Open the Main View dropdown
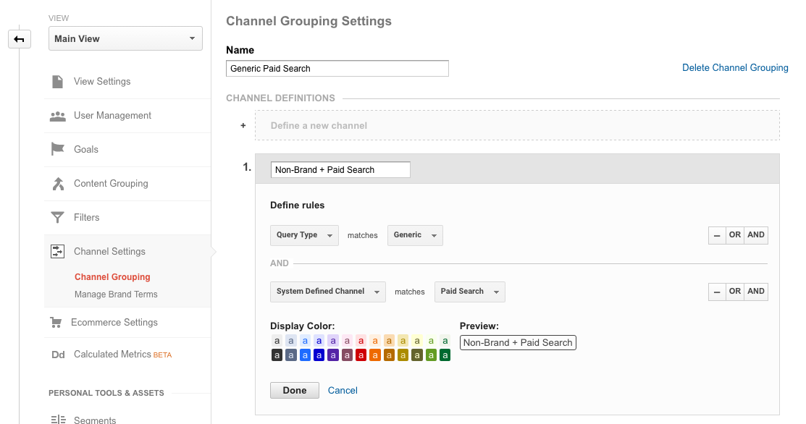 (125, 39)
